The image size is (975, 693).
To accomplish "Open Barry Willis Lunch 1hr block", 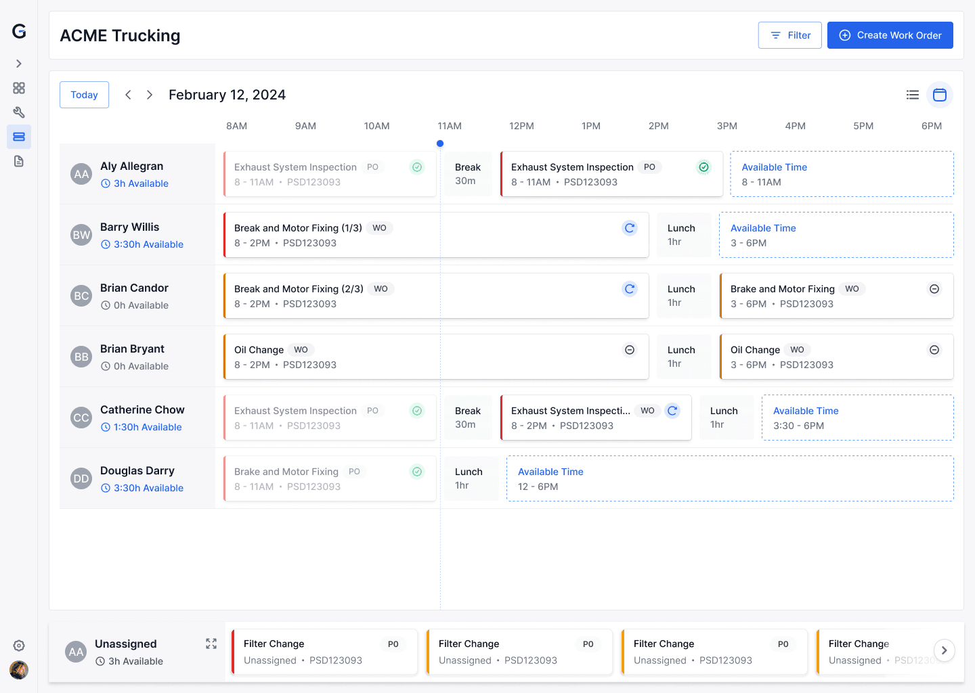I will point(684,235).
